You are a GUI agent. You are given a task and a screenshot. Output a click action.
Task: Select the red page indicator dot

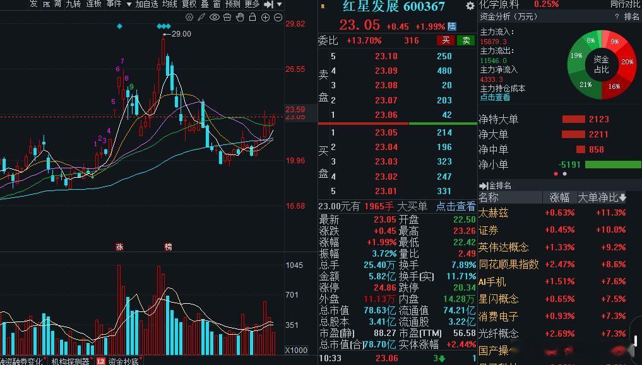click(556, 174)
